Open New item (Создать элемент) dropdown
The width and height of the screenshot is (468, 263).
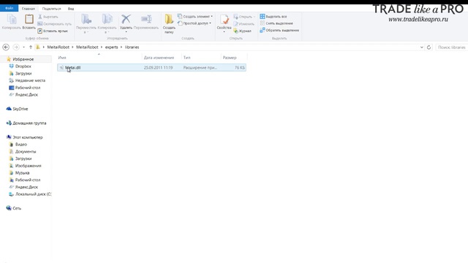point(195,16)
